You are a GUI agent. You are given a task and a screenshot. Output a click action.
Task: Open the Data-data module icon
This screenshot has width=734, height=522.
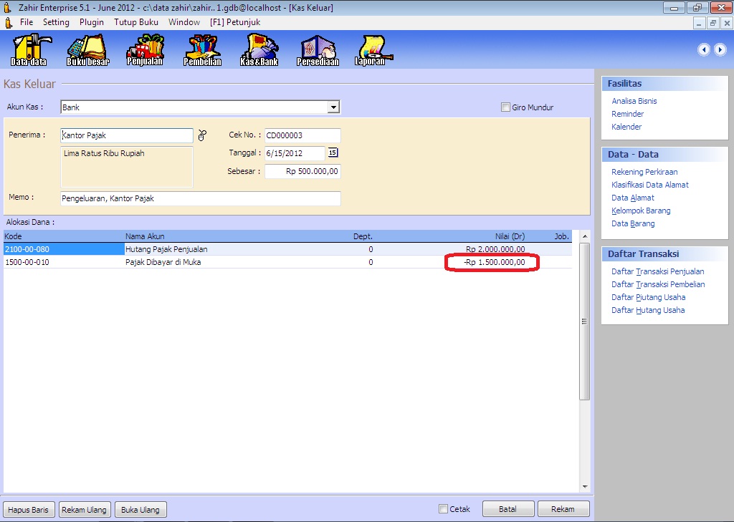click(x=29, y=49)
